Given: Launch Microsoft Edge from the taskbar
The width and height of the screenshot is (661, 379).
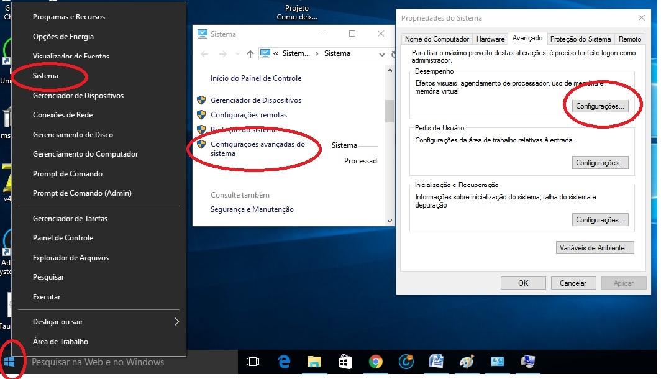Looking at the screenshot, I should click(285, 362).
